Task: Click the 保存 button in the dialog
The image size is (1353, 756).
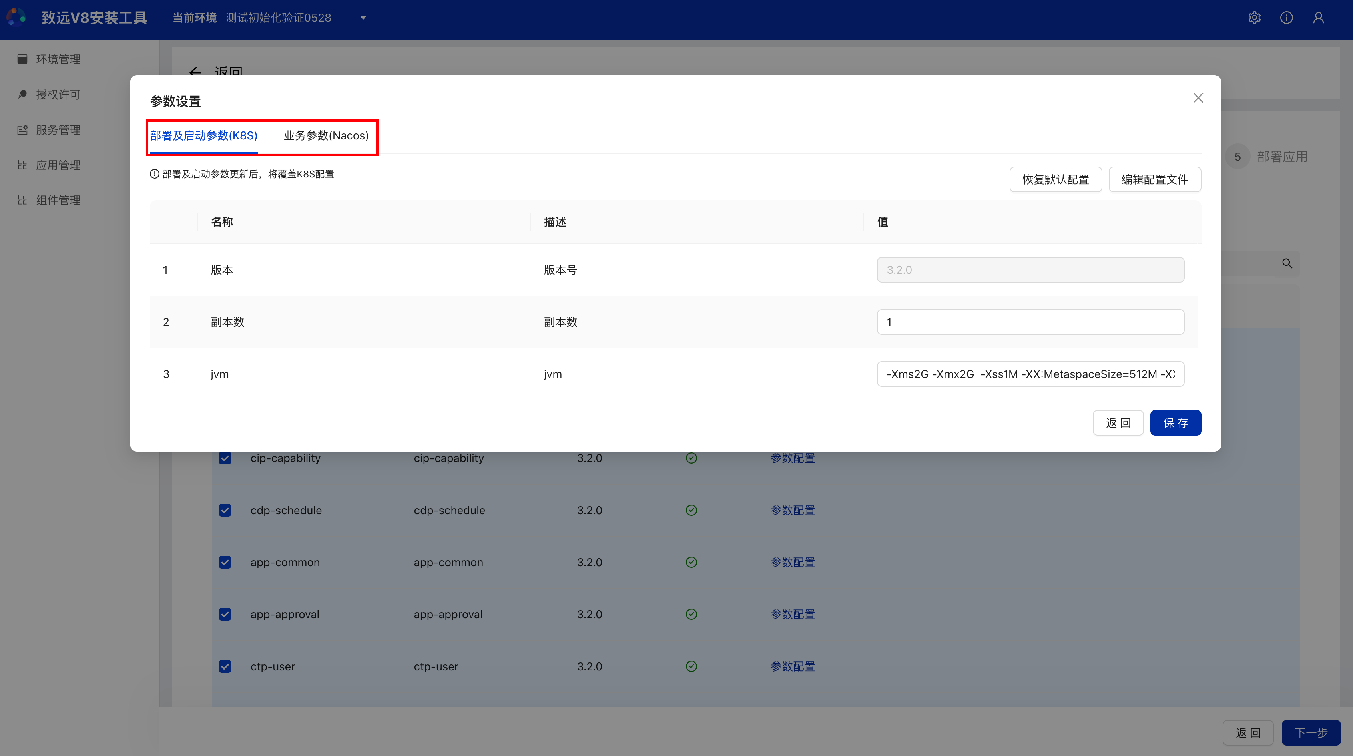Action: pos(1176,423)
